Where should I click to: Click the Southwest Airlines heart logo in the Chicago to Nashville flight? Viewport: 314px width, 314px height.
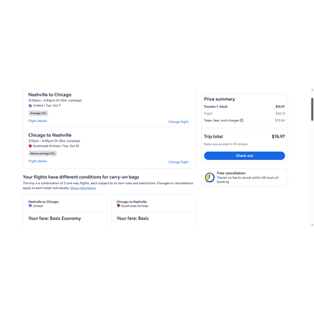[x=30, y=146]
